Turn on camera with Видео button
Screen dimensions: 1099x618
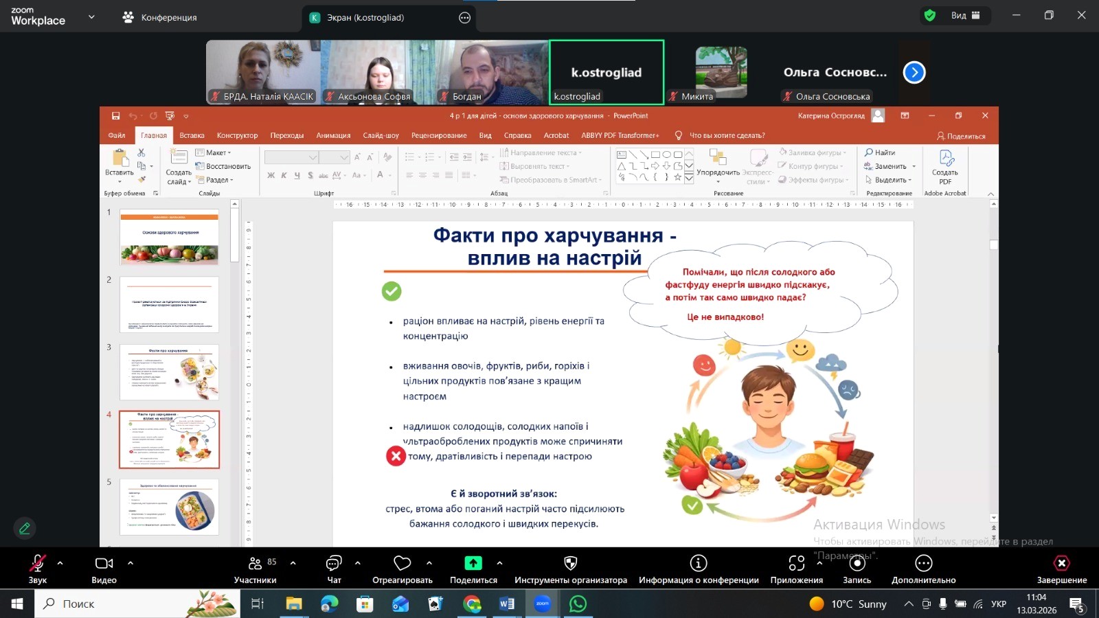104,564
